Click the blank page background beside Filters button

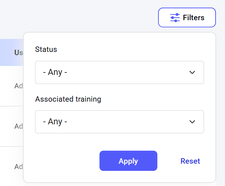tap(86, 16)
